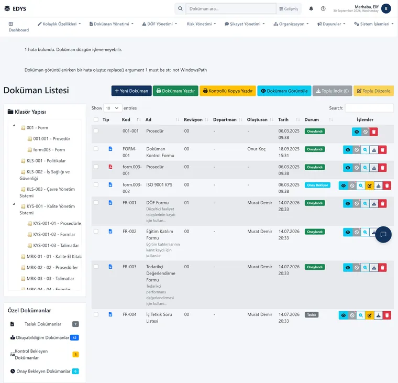Collapse the 001 - Form folder arrow
The width and height of the screenshot is (398, 383).
14,125
